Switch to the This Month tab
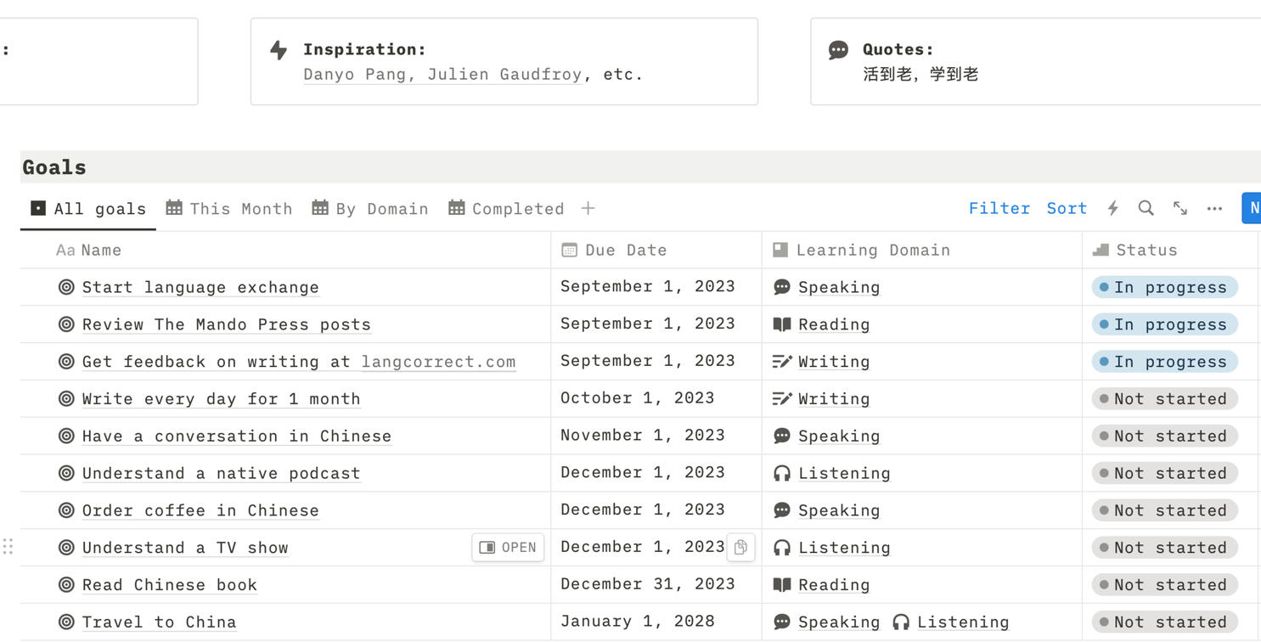This screenshot has width=1261, height=642. click(x=229, y=208)
